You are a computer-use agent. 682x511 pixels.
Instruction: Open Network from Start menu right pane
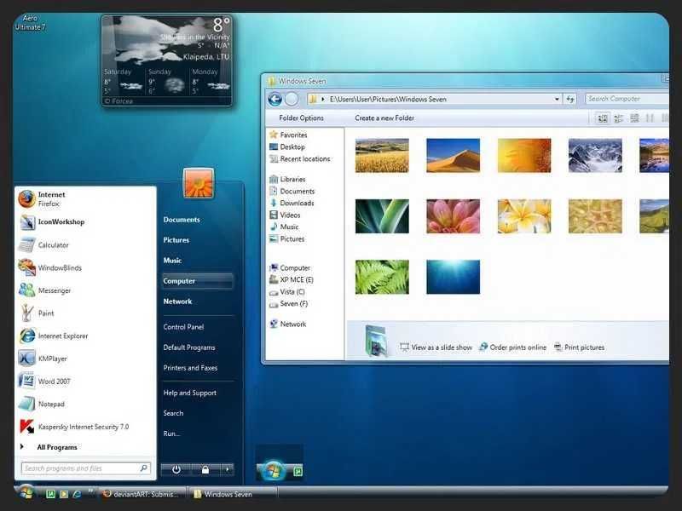click(x=177, y=301)
